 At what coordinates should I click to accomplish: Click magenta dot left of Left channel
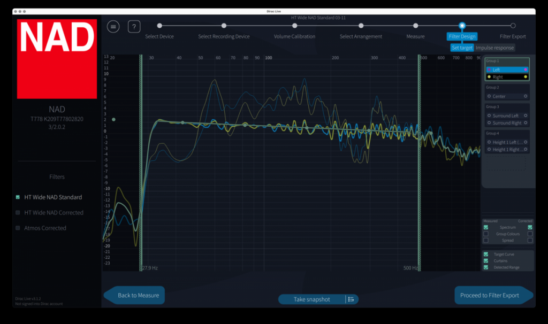tap(489, 70)
